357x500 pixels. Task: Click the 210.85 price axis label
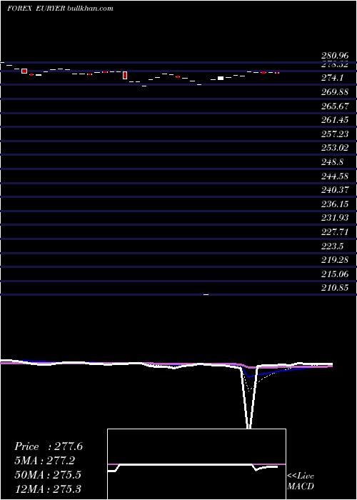coord(335,289)
